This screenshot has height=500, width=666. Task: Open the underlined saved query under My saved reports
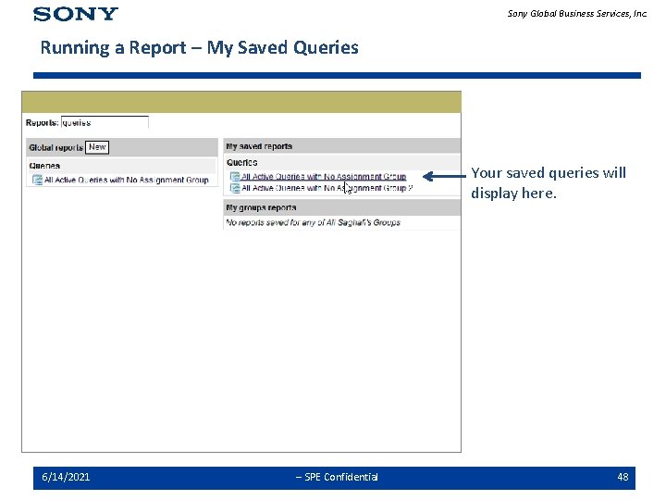324,177
